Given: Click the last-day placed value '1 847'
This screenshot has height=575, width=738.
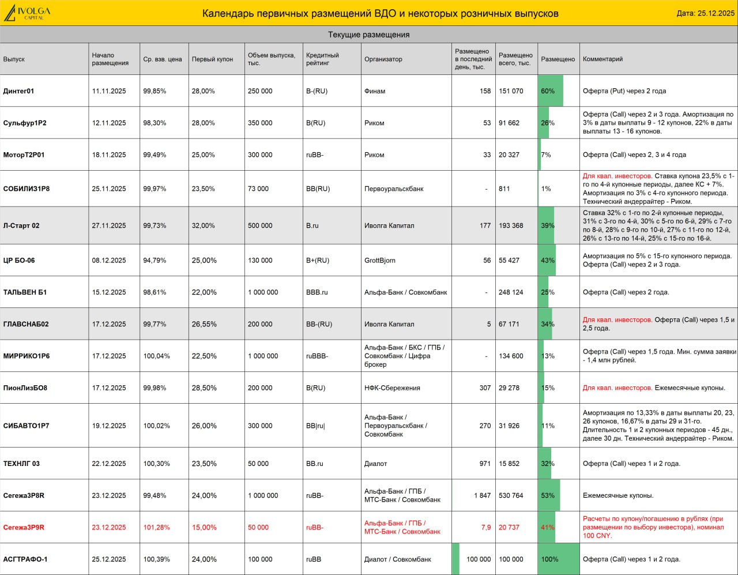Looking at the screenshot, I should (483, 495).
